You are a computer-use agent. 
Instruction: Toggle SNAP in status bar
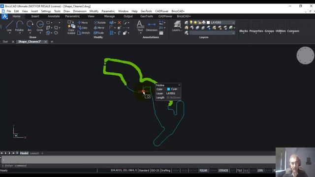176,171
